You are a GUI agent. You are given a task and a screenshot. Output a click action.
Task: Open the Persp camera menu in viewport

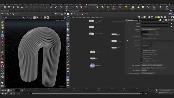click(57, 21)
